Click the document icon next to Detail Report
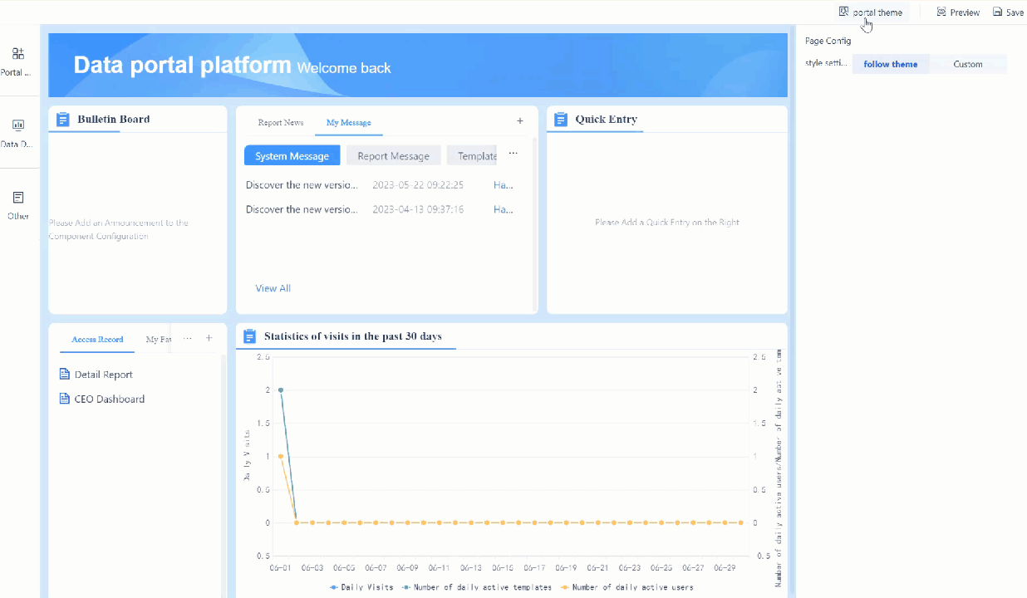 (65, 374)
